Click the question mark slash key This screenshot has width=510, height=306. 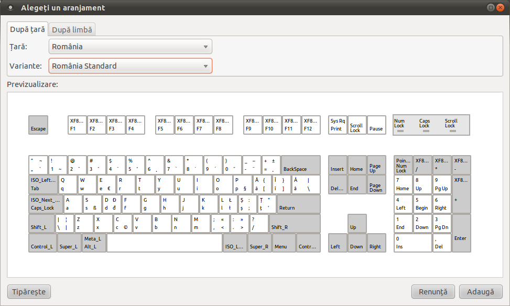coord(259,223)
